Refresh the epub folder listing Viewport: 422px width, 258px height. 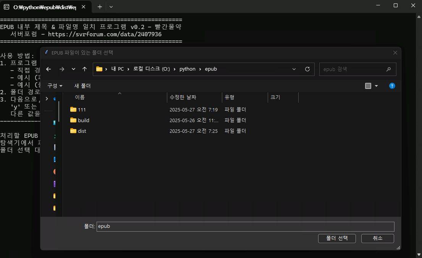point(307,69)
